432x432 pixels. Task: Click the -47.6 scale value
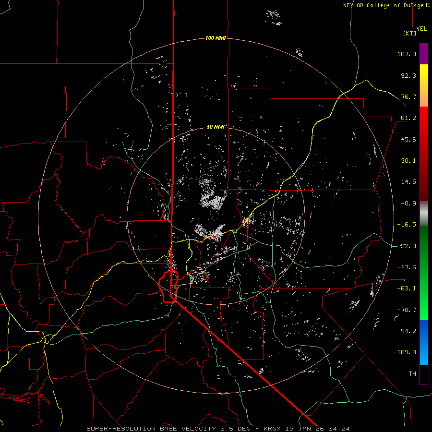pyautogui.click(x=407, y=267)
